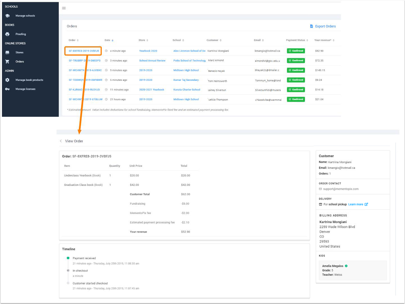Click customer name Marci Almond
The image size is (405, 304).
[216, 60]
